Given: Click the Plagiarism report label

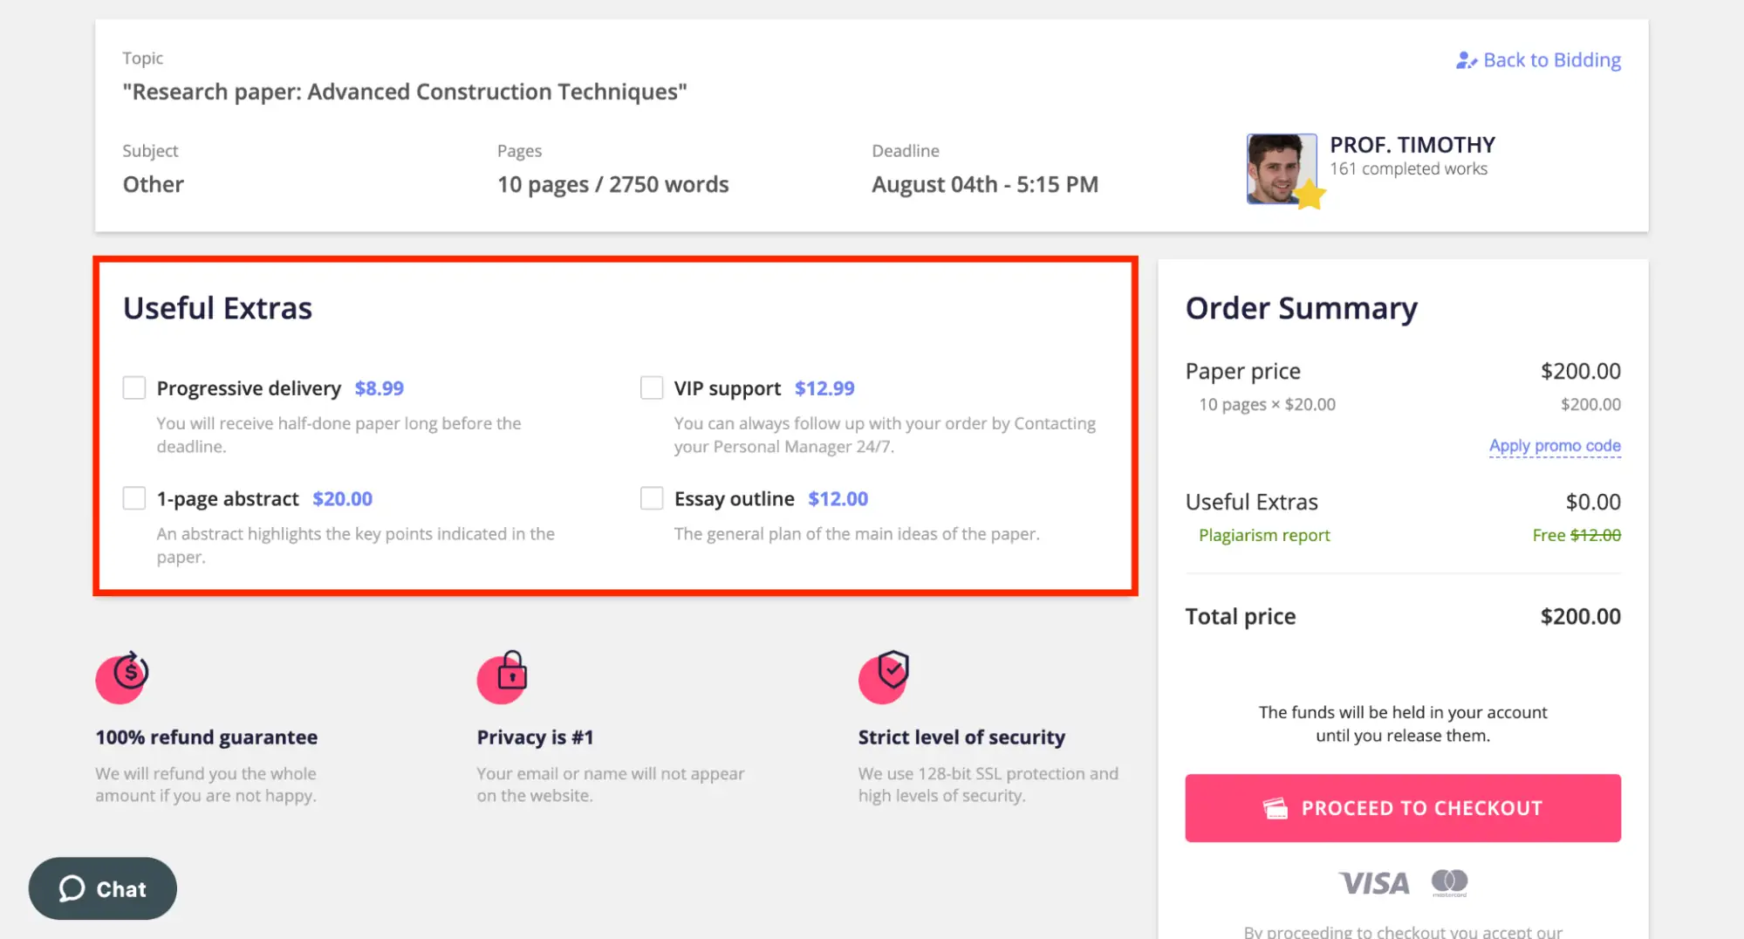Looking at the screenshot, I should 1263,534.
